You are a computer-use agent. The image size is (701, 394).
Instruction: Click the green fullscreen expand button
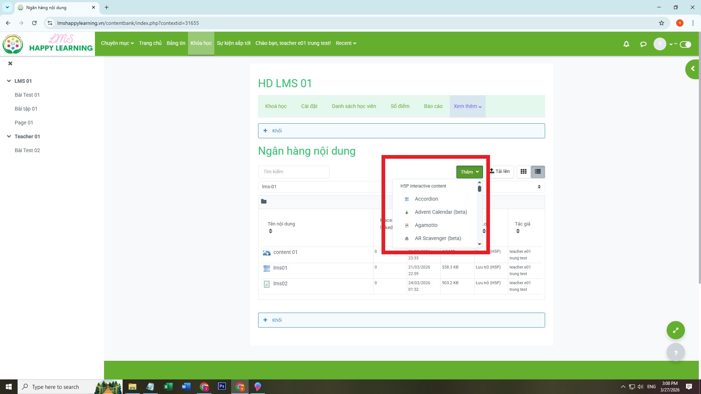[675, 330]
